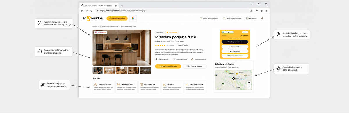Click the browser forward arrow
Image resolution: width=349 pixels, height=114 pixels.
[86, 10]
